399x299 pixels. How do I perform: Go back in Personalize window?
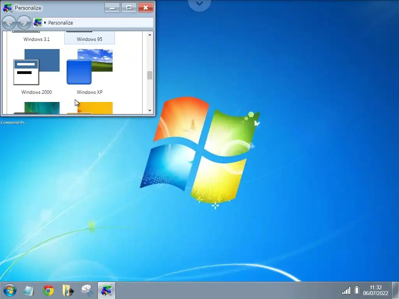pos(9,22)
